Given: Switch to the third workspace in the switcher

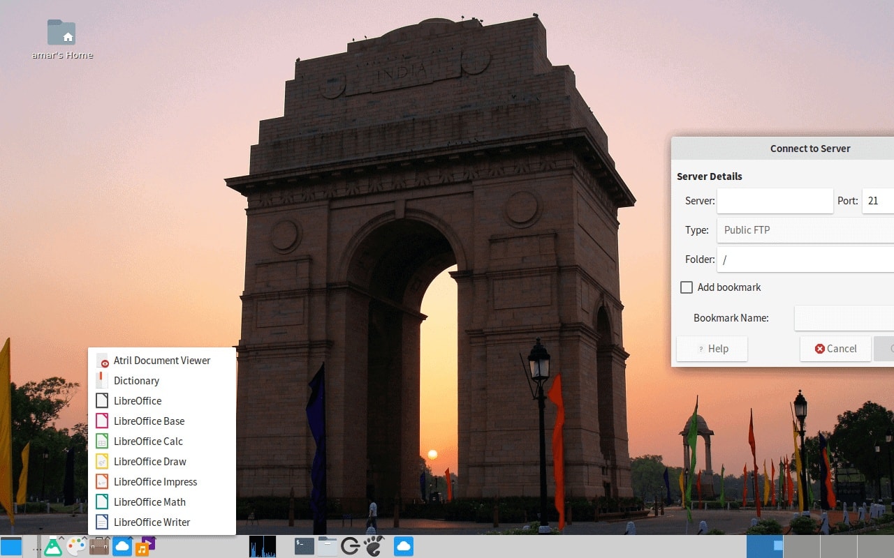Looking at the screenshot, I should coord(839,547).
